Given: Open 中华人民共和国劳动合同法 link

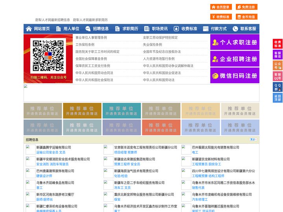Looking at the screenshot, I should [x=94, y=73].
